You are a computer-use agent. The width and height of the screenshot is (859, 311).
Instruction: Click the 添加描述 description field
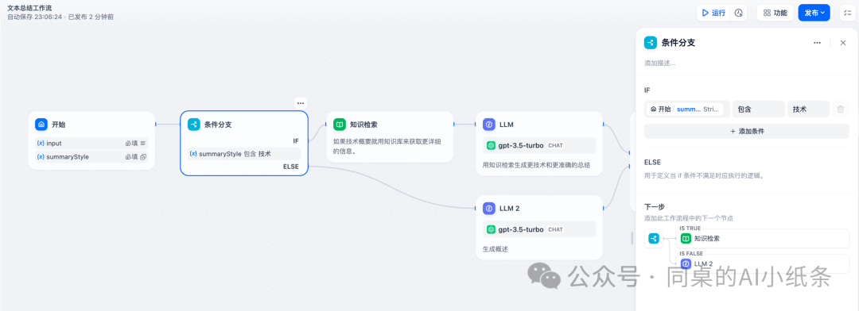click(x=660, y=63)
